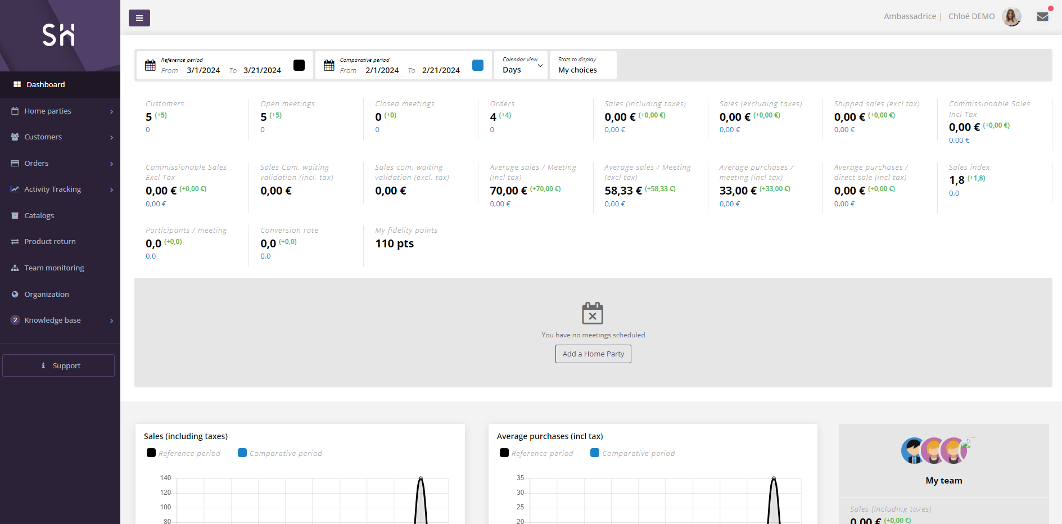Open Catalogs from the sidebar

[39, 215]
